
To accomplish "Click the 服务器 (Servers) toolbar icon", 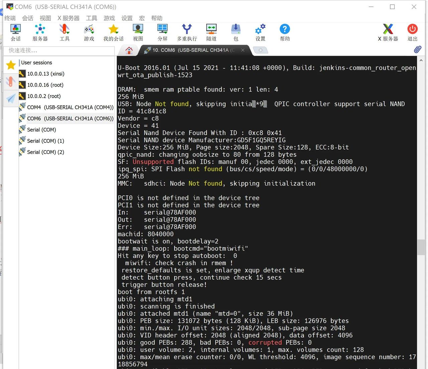I will click(x=40, y=32).
